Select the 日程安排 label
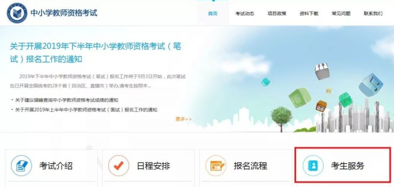This screenshot has width=394, height=187. tap(153, 166)
